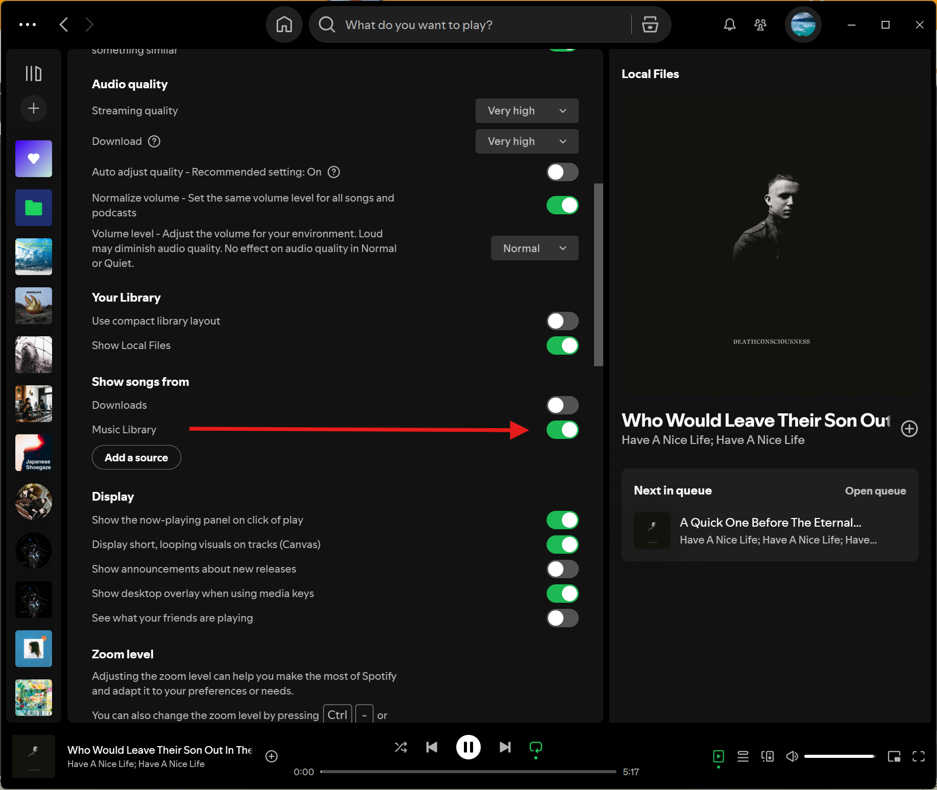Open Download quality dropdown
The image size is (937, 790).
[527, 141]
